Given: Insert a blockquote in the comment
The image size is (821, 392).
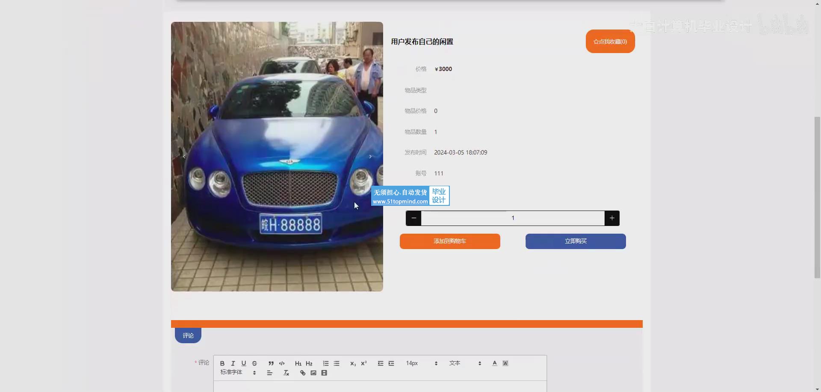Looking at the screenshot, I should point(271,363).
